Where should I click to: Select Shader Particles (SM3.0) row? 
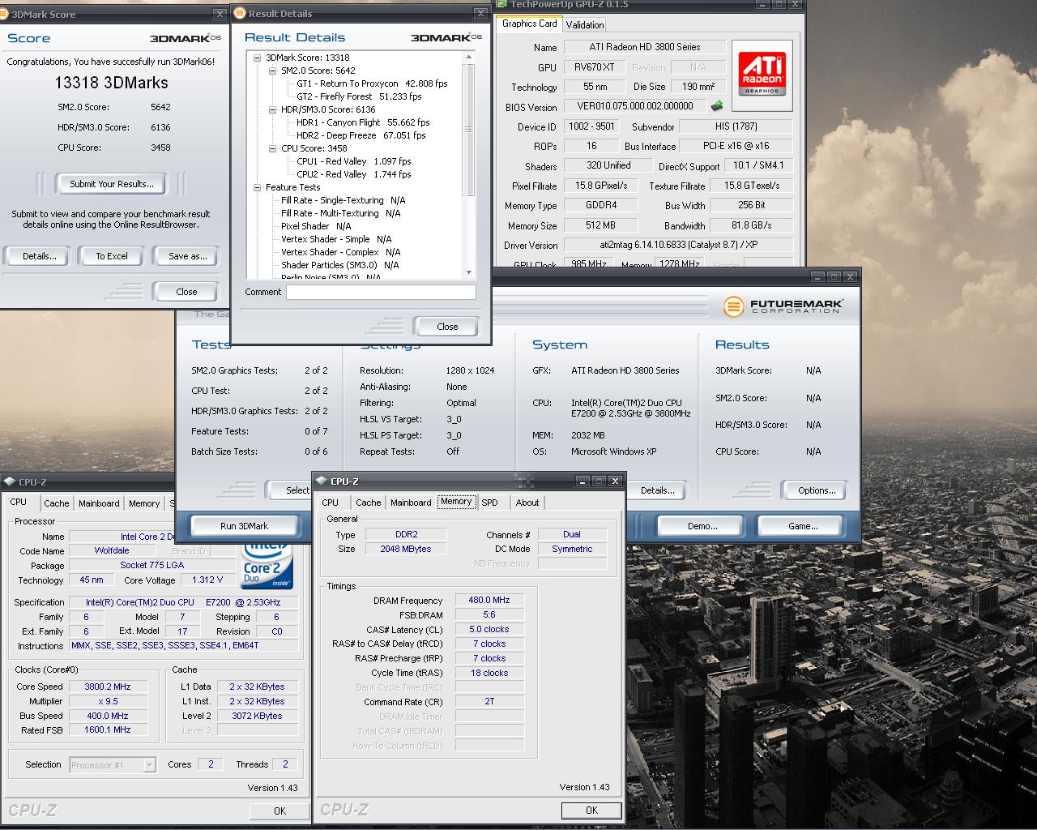pos(339,265)
